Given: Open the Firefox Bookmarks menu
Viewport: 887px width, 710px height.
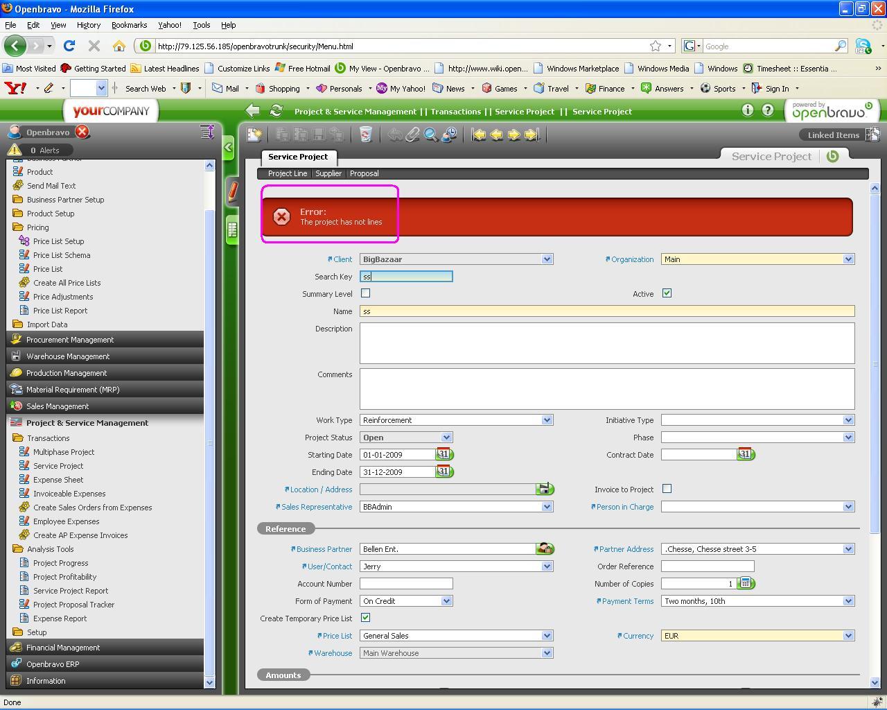Looking at the screenshot, I should pyautogui.click(x=129, y=25).
